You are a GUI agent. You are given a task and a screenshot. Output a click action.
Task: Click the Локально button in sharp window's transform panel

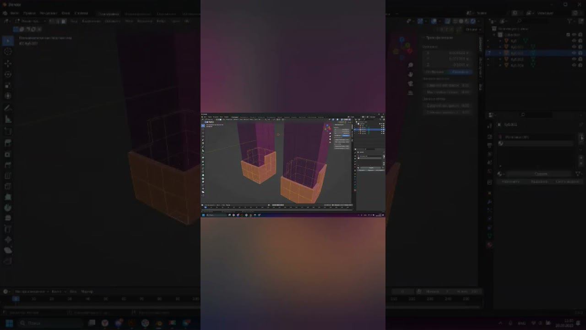(x=346, y=136)
